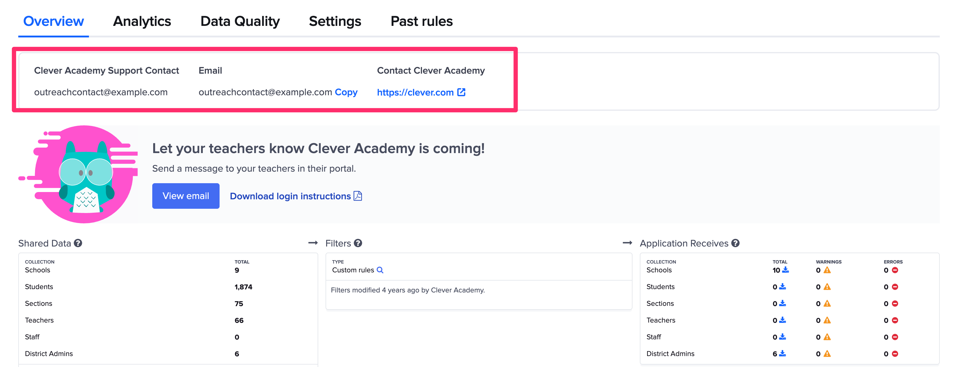Open the Download login instructions link
The image size is (955, 367).
coord(290,196)
